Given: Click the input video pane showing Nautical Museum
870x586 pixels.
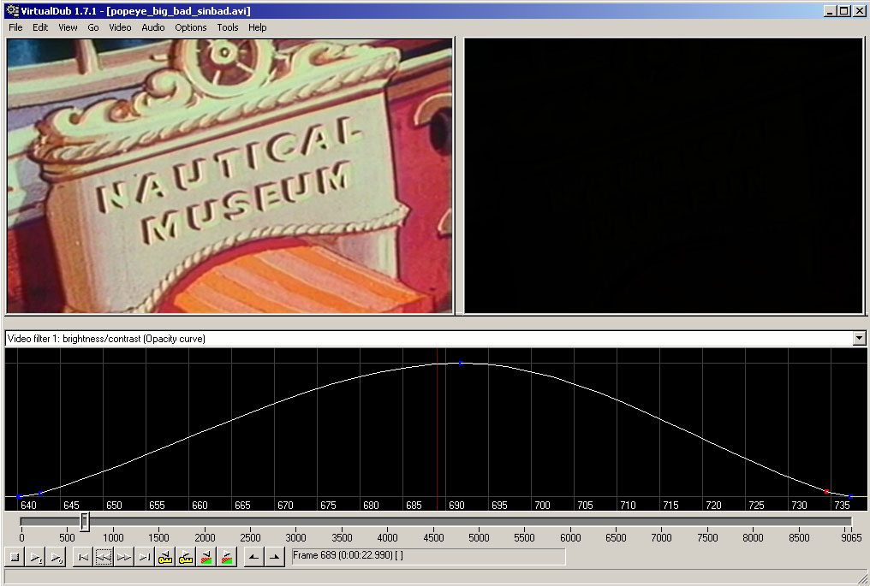Looking at the screenshot, I should pyautogui.click(x=229, y=175).
